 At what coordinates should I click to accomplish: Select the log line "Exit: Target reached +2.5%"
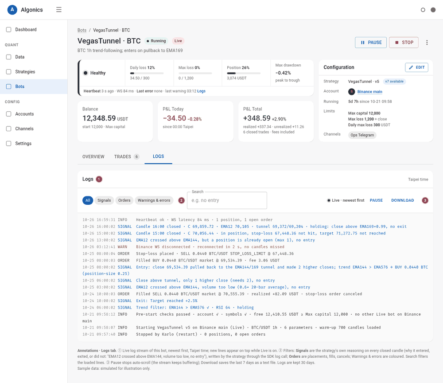pyautogui.click(x=255, y=301)
